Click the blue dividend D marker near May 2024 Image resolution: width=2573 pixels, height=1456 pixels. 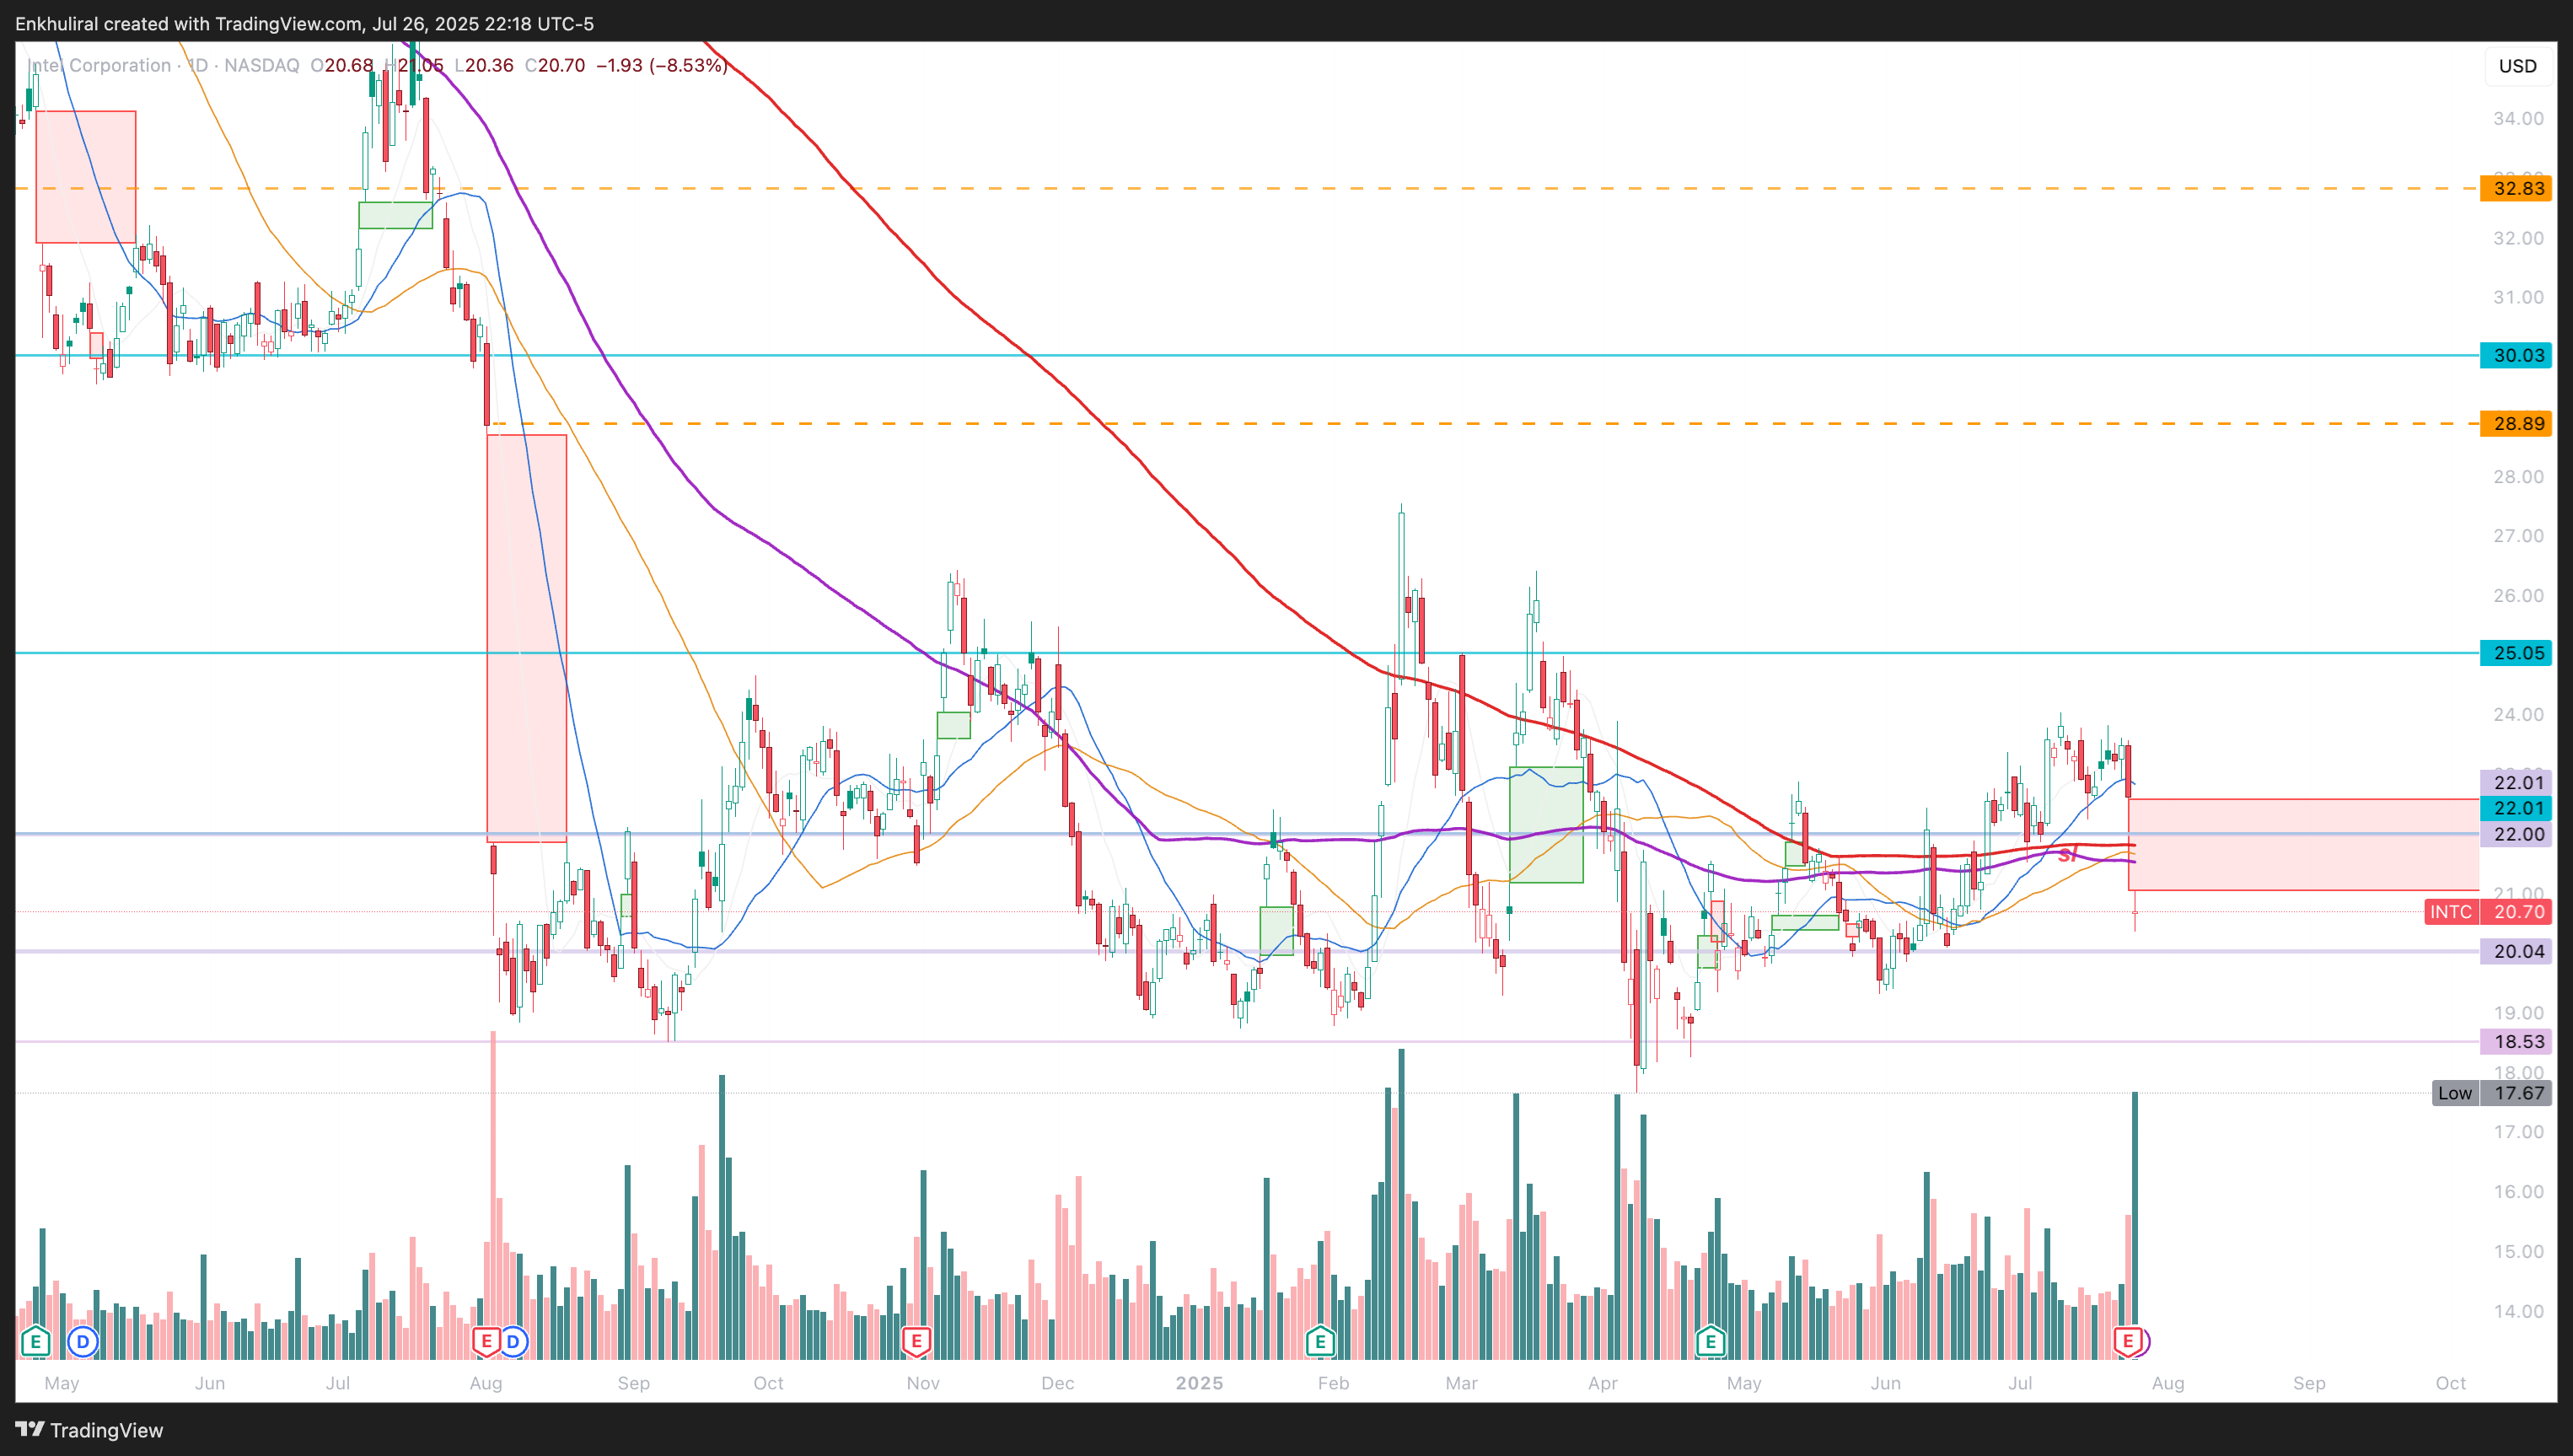pyautogui.click(x=83, y=1341)
